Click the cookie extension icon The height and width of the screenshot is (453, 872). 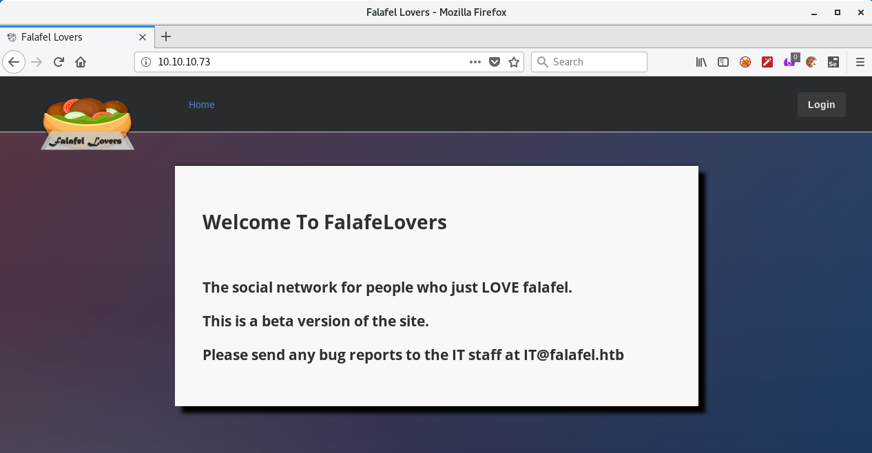811,62
